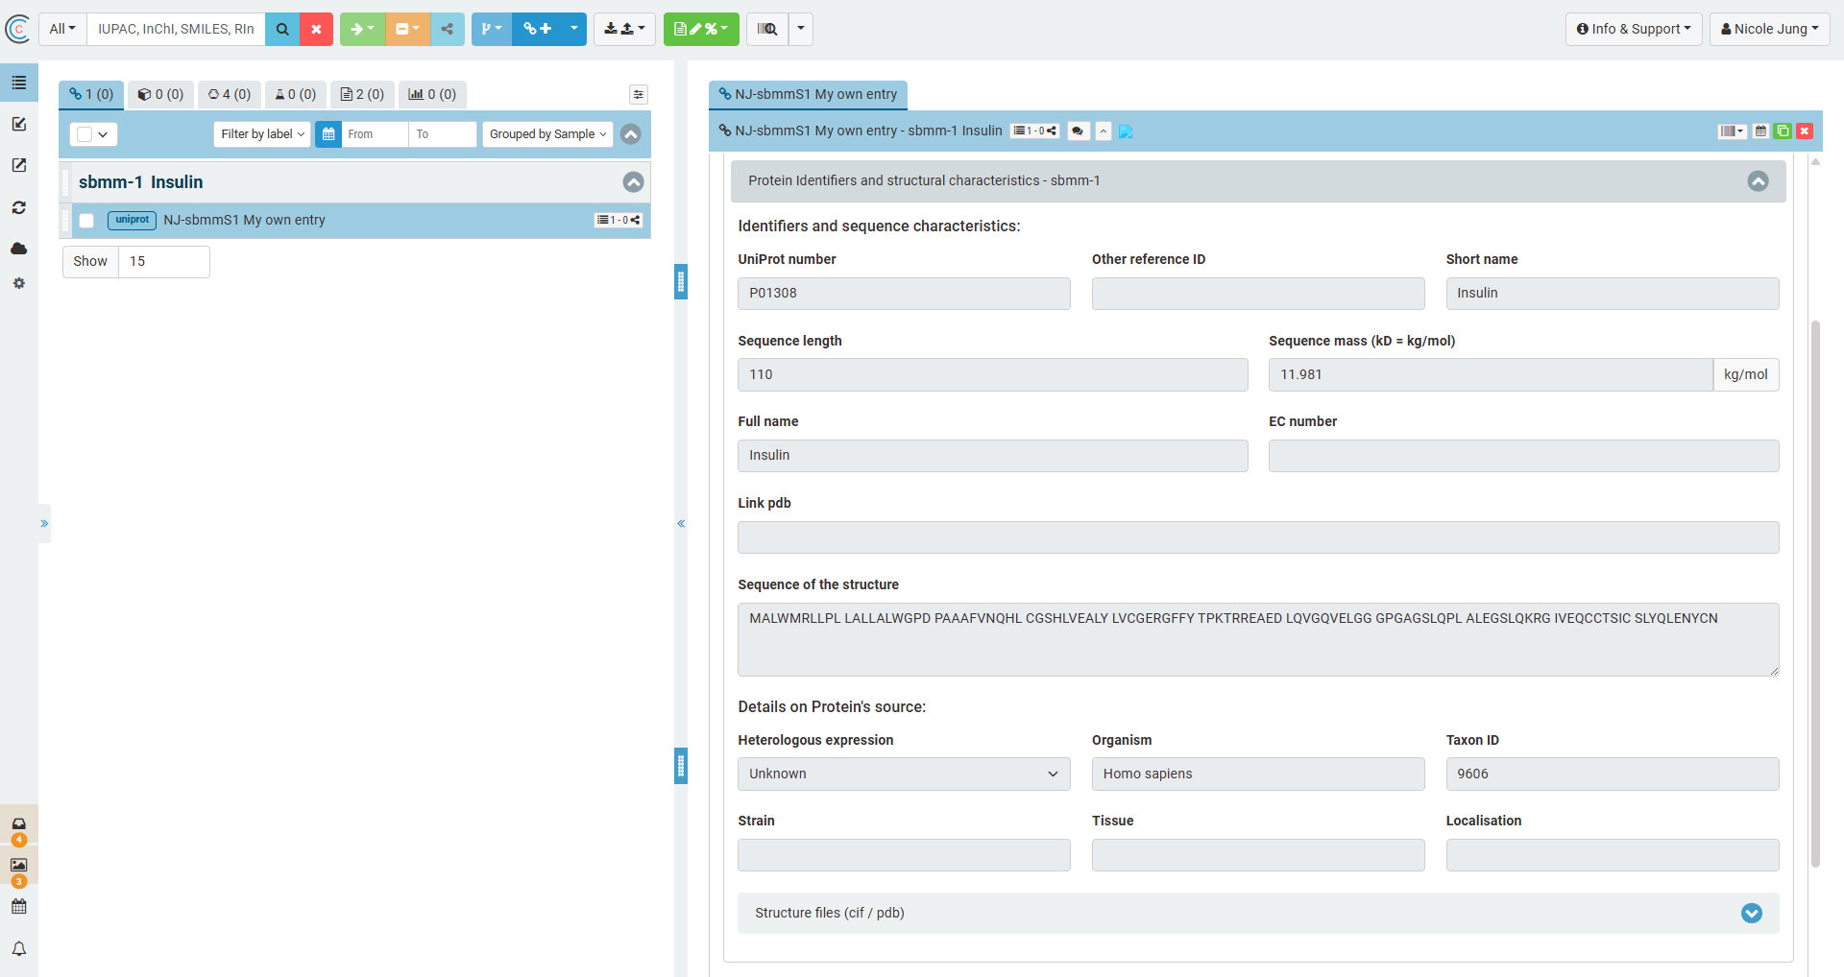The height and width of the screenshot is (977, 1844).
Task: Click the search magnifier button
Action: click(x=281, y=29)
